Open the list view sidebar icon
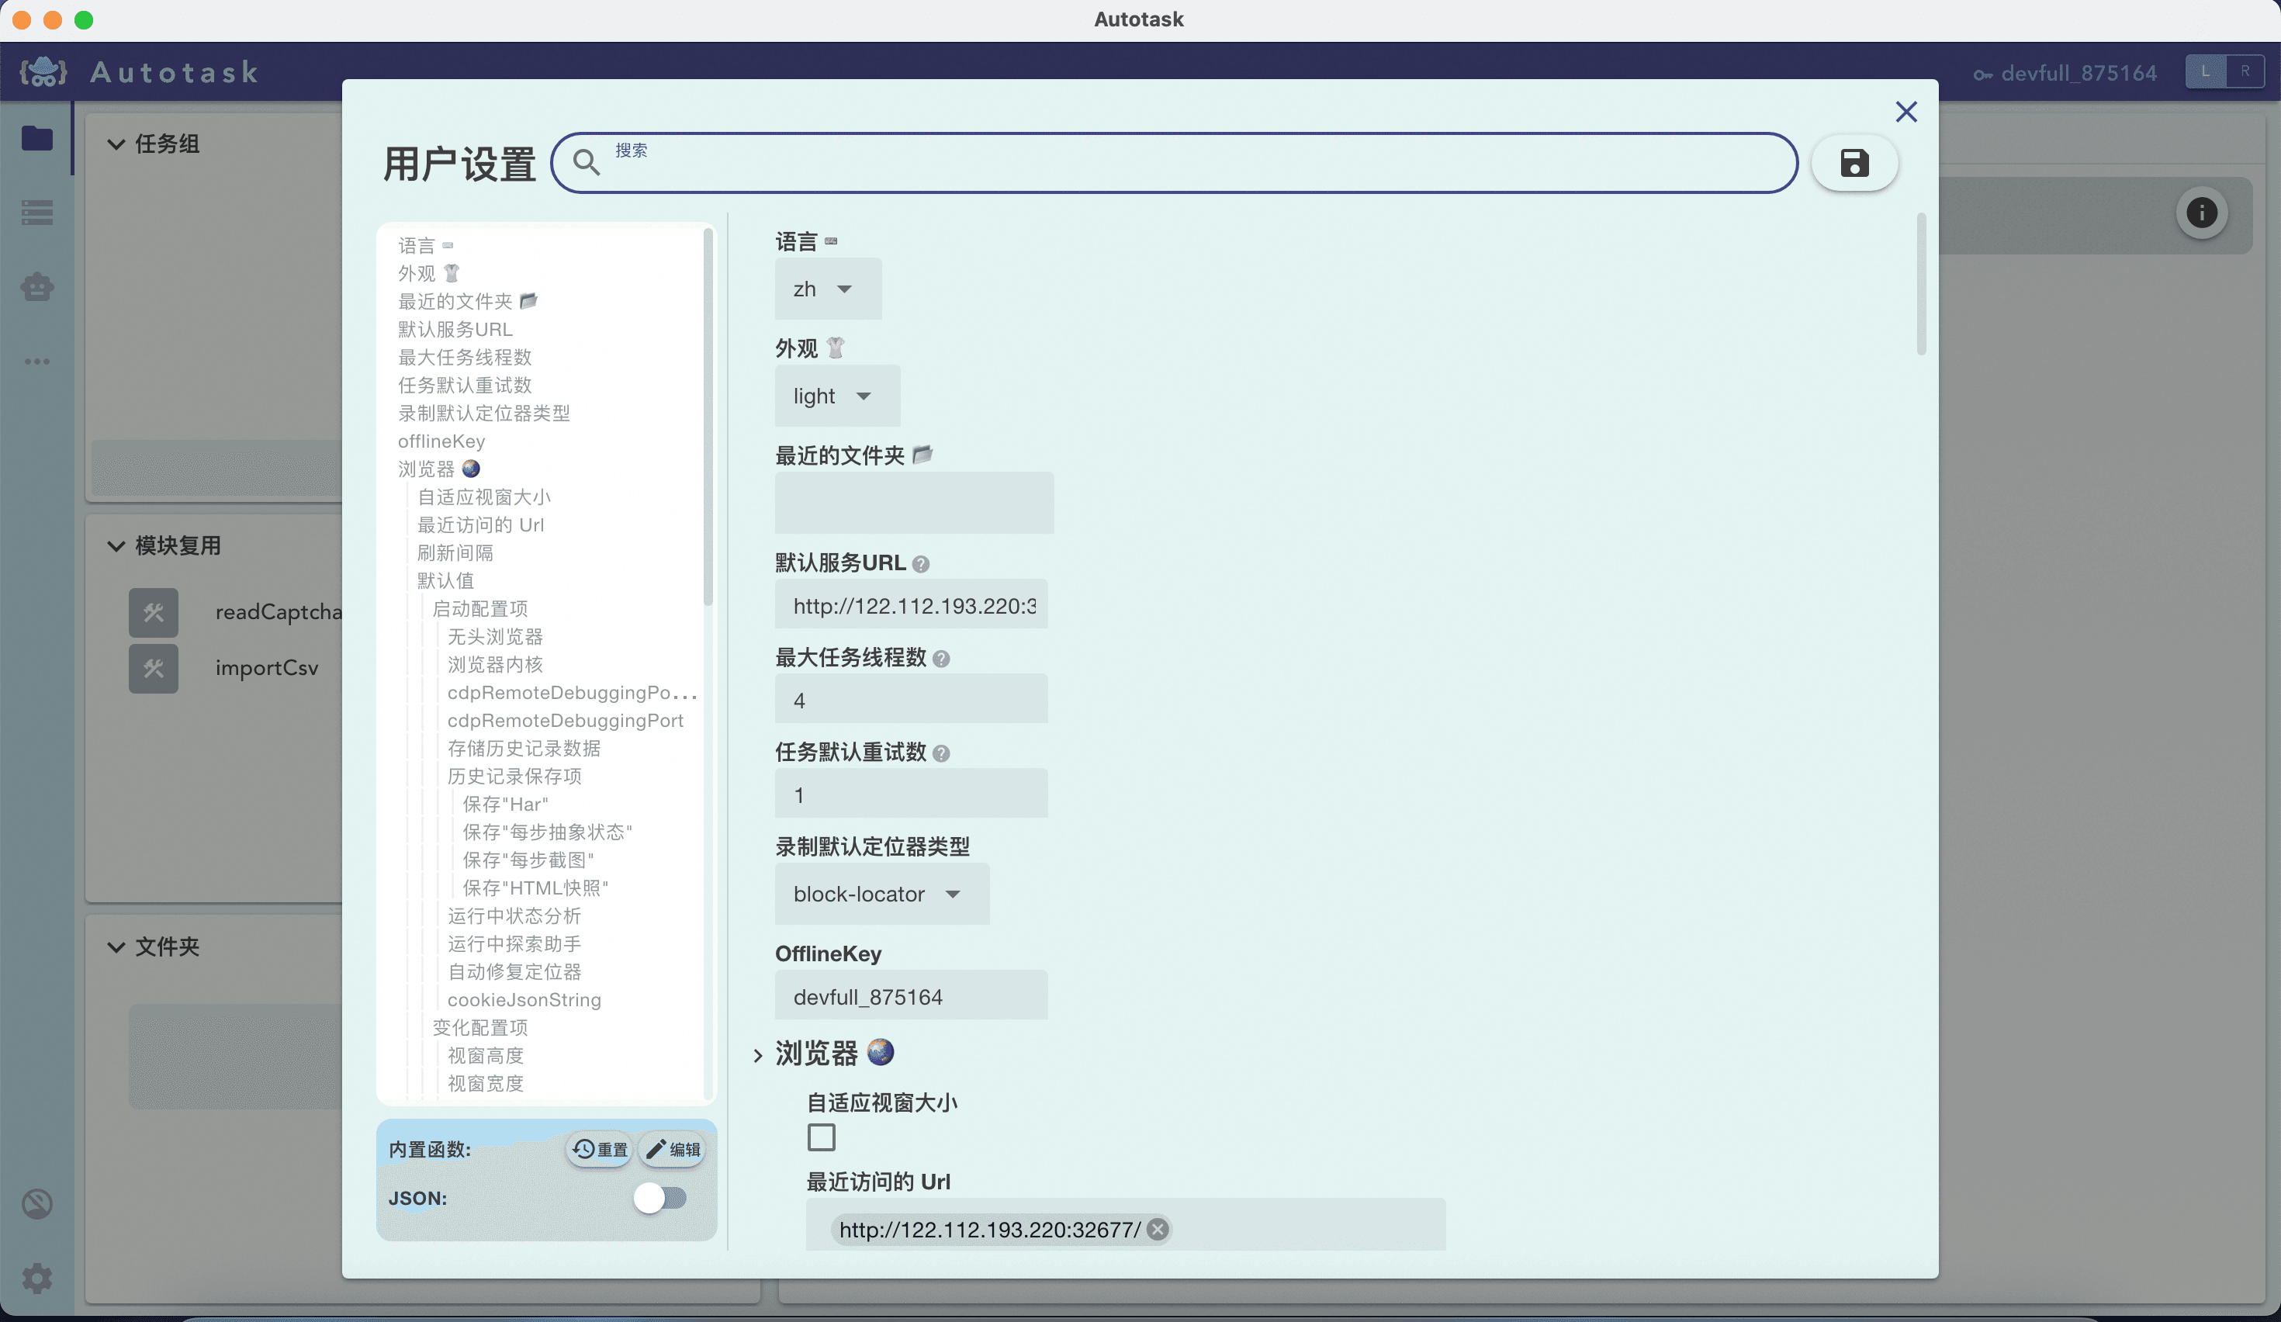This screenshot has width=2281, height=1322. (37, 213)
